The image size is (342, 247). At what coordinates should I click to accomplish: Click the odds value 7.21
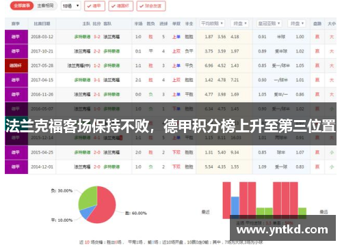click(x=235, y=80)
